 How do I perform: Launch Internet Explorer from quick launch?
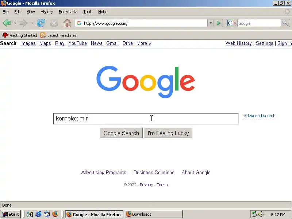[38, 214]
